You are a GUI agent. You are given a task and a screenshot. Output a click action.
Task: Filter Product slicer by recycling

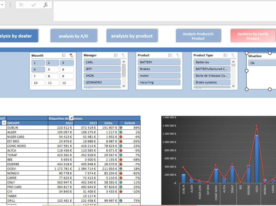[x=159, y=82]
